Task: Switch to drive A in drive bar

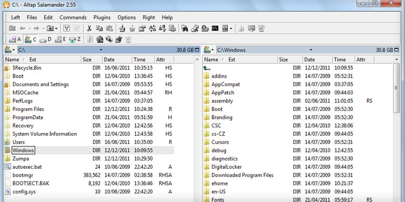Action: click(15, 39)
